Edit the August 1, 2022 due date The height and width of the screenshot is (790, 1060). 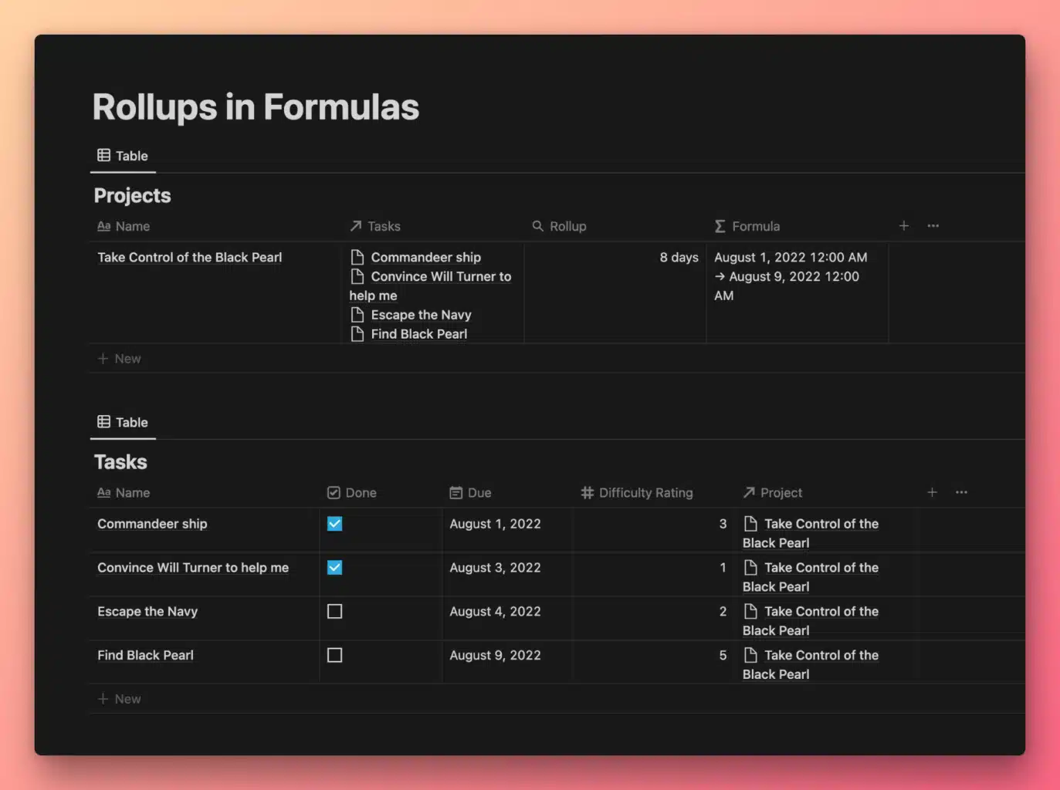[495, 524]
